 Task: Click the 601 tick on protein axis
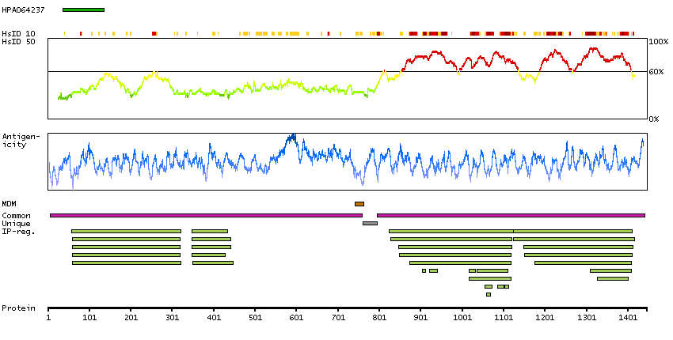click(296, 317)
